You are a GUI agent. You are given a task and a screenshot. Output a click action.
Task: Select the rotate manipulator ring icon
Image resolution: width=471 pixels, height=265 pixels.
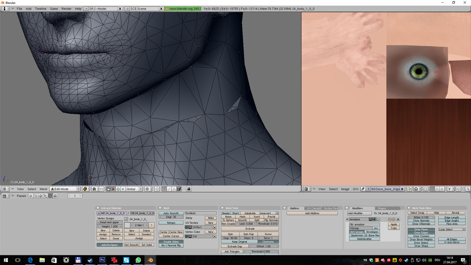[x=118, y=189]
